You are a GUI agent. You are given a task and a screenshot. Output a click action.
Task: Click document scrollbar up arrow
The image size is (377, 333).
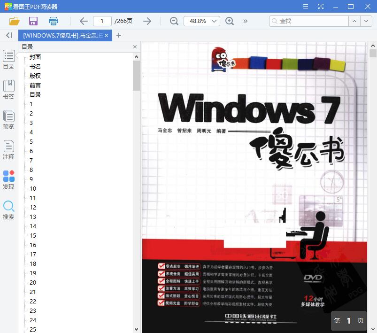(373, 45)
